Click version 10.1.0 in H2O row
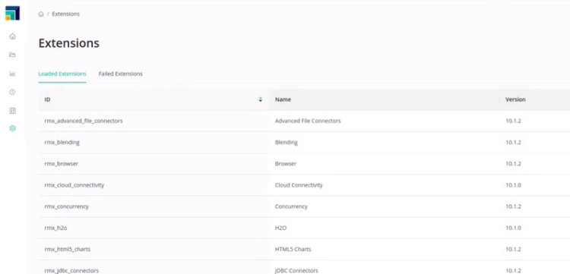Screen dimensions: 570x274 pos(513,228)
